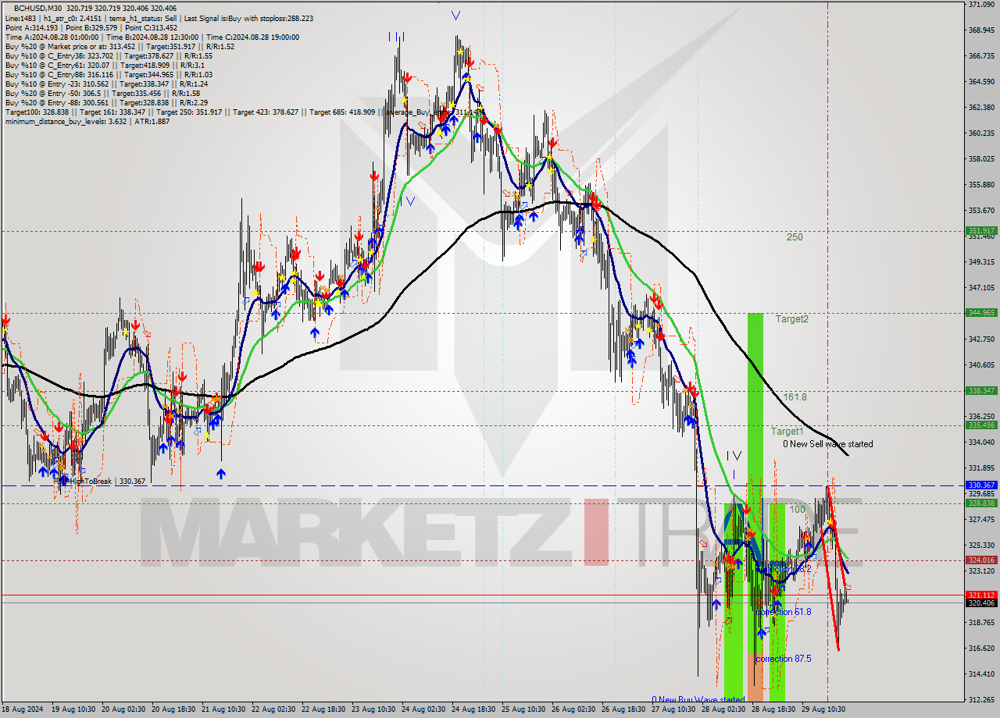Viewport: 1000px width, 718px height.
Task: Click the green 328.838 price tag
Action: 981,503
